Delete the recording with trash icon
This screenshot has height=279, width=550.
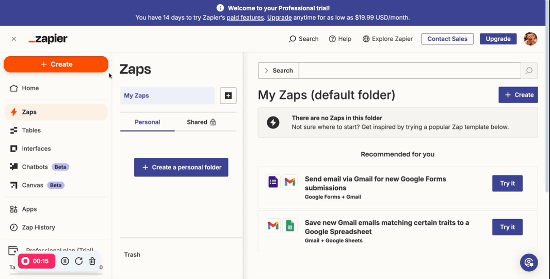coord(92,261)
